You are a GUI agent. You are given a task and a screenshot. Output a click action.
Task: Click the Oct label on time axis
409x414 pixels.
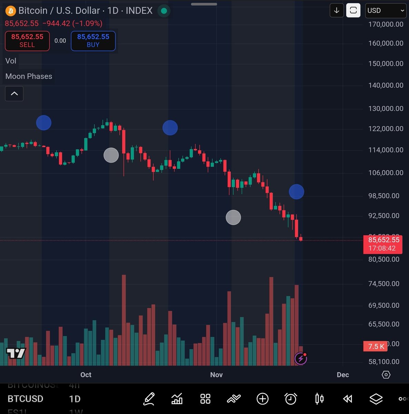click(86, 375)
